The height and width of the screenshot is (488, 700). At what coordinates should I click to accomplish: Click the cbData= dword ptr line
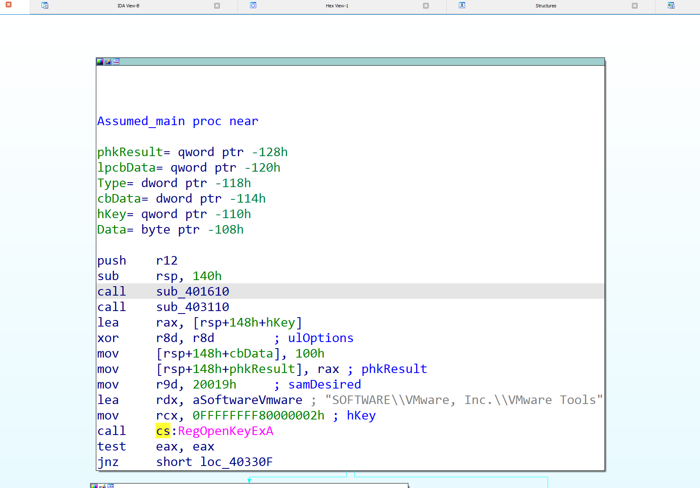coord(181,199)
